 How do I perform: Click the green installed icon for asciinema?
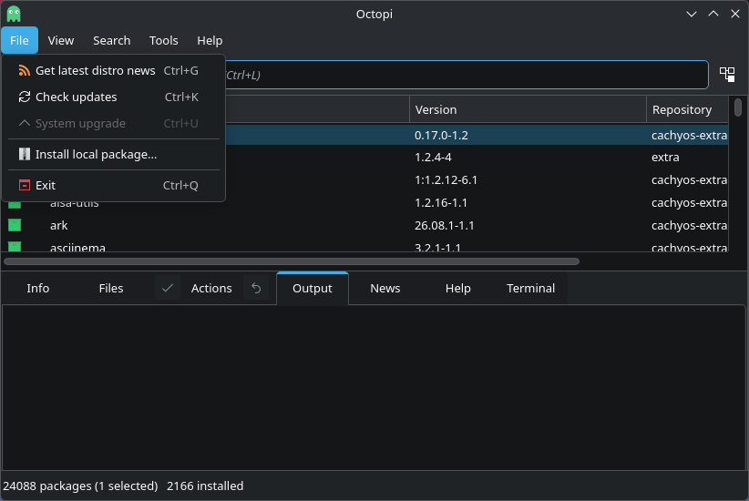pyautogui.click(x=15, y=247)
